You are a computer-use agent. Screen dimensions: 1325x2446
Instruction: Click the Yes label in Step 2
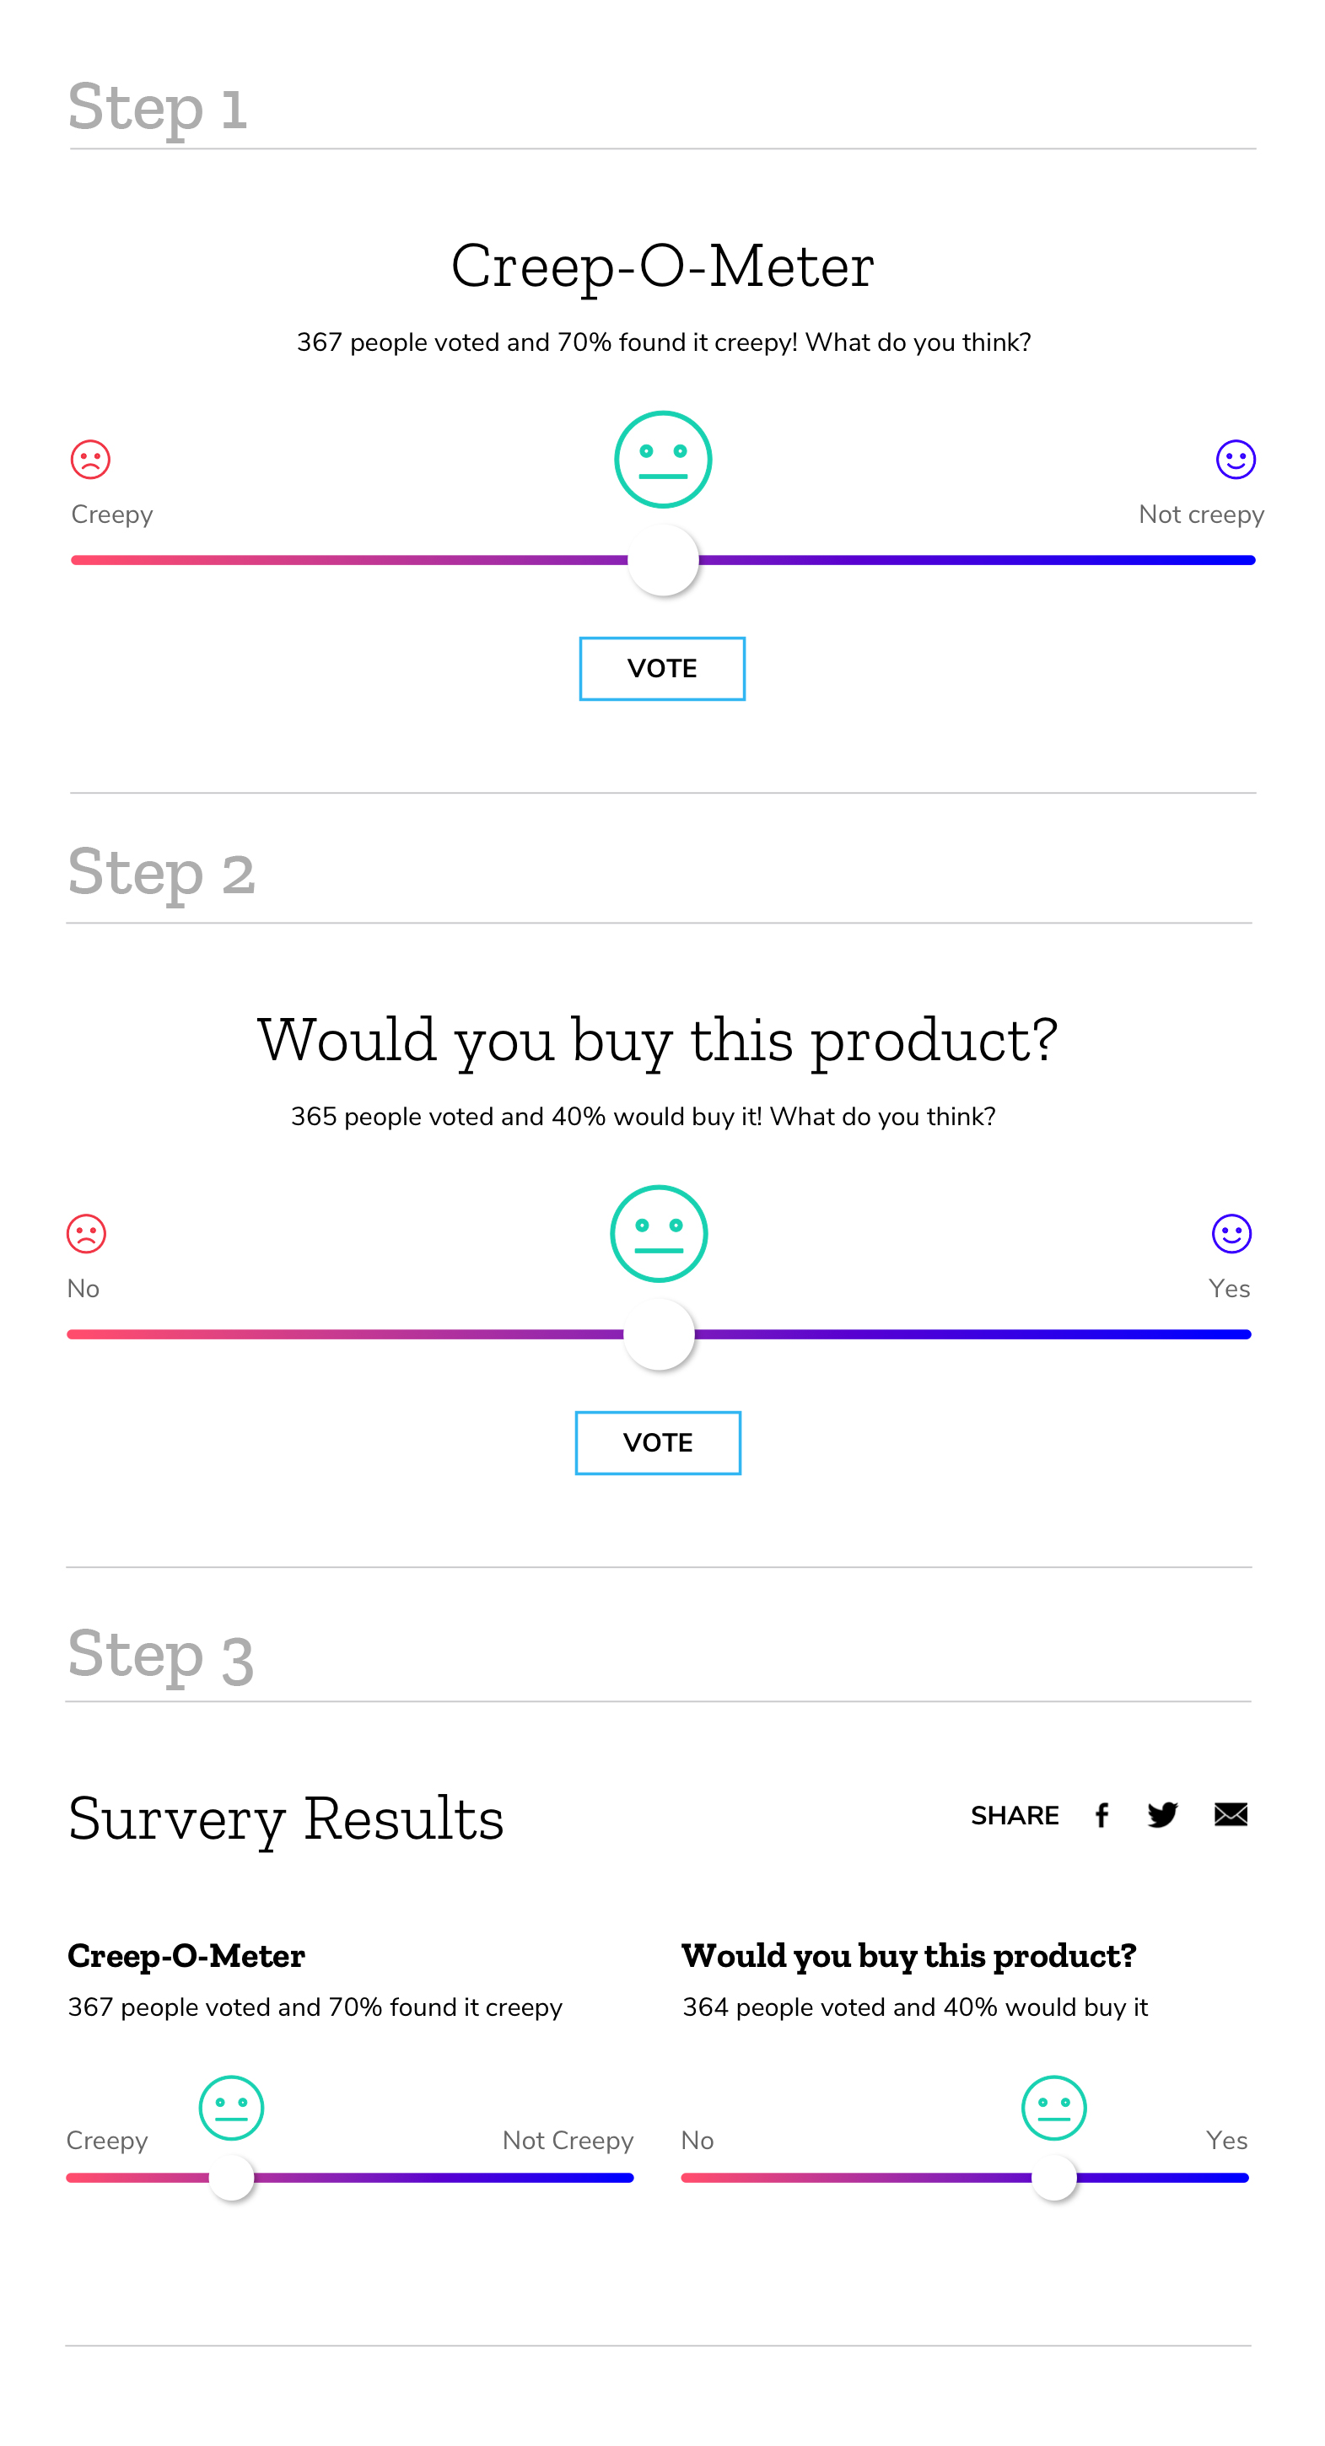pyautogui.click(x=1229, y=1289)
